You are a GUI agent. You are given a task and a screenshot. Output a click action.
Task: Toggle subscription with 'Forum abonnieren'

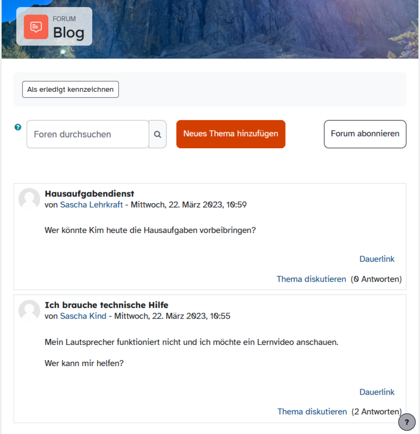(x=365, y=134)
